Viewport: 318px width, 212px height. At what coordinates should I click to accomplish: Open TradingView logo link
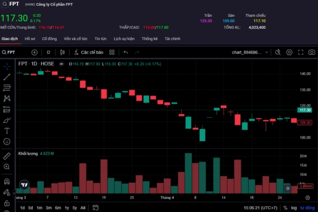[x=24, y=185]
